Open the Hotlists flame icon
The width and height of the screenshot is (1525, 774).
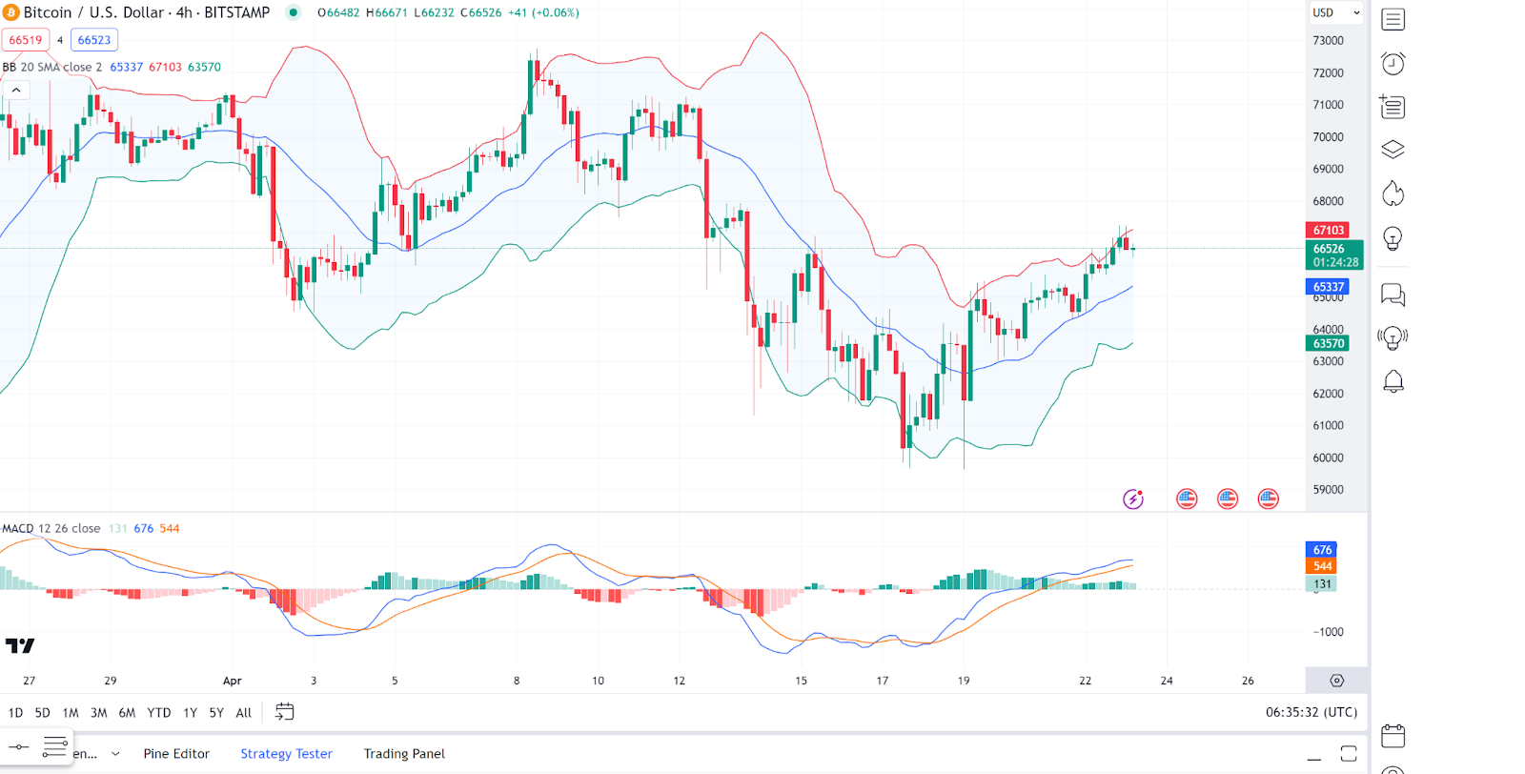tap(1393, 193)
